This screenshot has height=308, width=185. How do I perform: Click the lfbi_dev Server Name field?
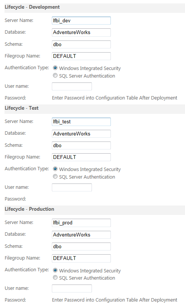coord(81,21)
